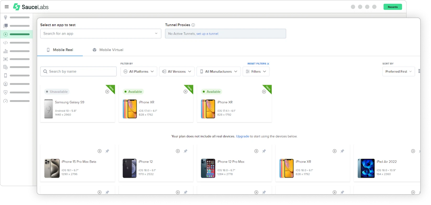Select the active play-circle sidebar icon
431x205 pixels.
click(5, 34)
